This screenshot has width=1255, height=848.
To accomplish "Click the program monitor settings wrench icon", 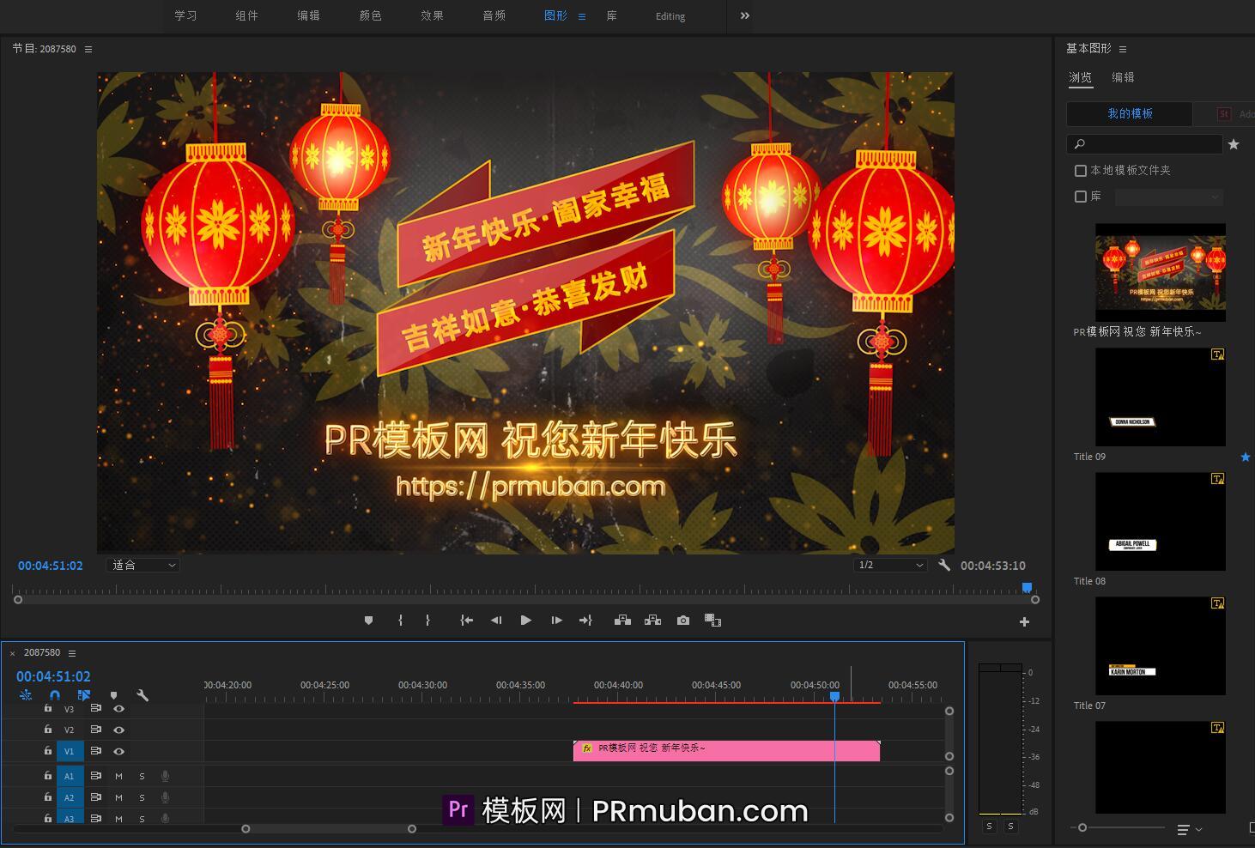I will pos(944,565).
